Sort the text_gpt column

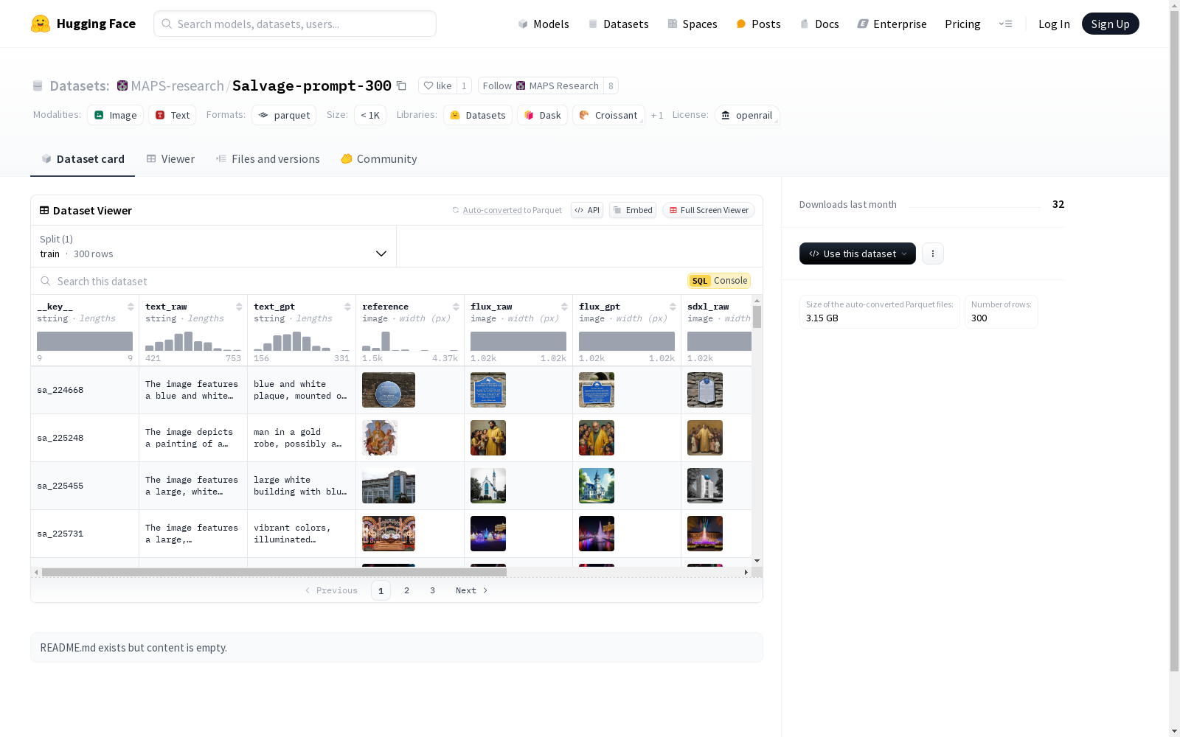[x=347, y=307]
